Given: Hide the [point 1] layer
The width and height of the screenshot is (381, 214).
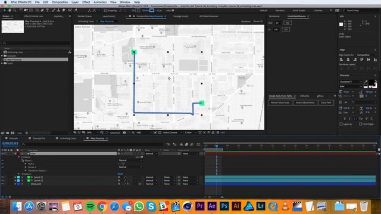Looking at the screenshot, I should click(x=2, y=181).
